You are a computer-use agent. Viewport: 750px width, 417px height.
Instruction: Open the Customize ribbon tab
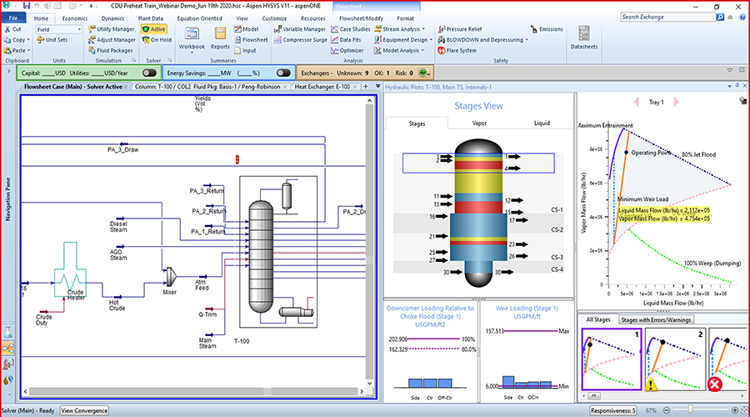coord(274,18)
